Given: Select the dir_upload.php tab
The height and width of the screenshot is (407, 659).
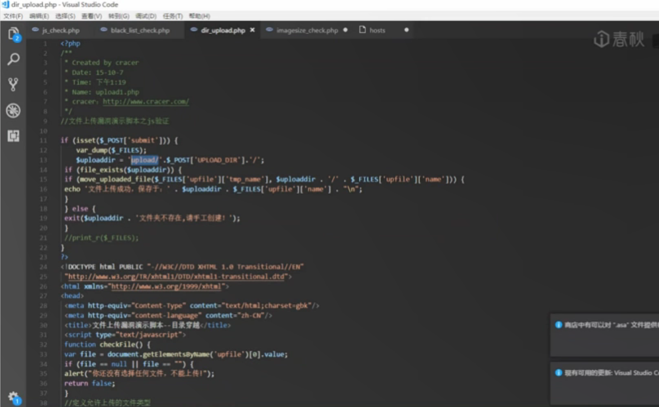Looking at the screenshot, I should [x=223, y=30].
